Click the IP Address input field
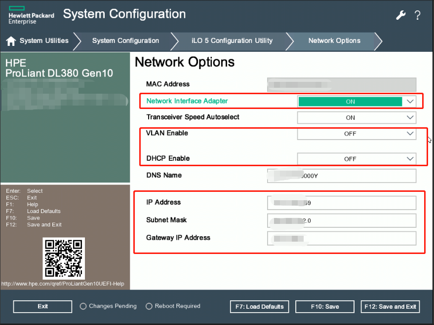Image resolution: width=434 pixels, height=325 pixels. [342, 203]
